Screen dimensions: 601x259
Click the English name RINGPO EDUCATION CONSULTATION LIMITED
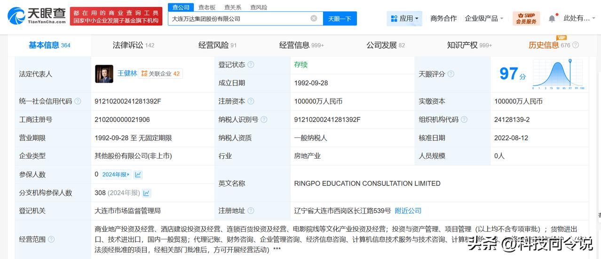click(x=367, y=183)
